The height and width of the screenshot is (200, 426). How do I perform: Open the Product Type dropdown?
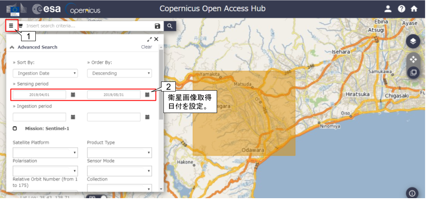tap(119, 152)
